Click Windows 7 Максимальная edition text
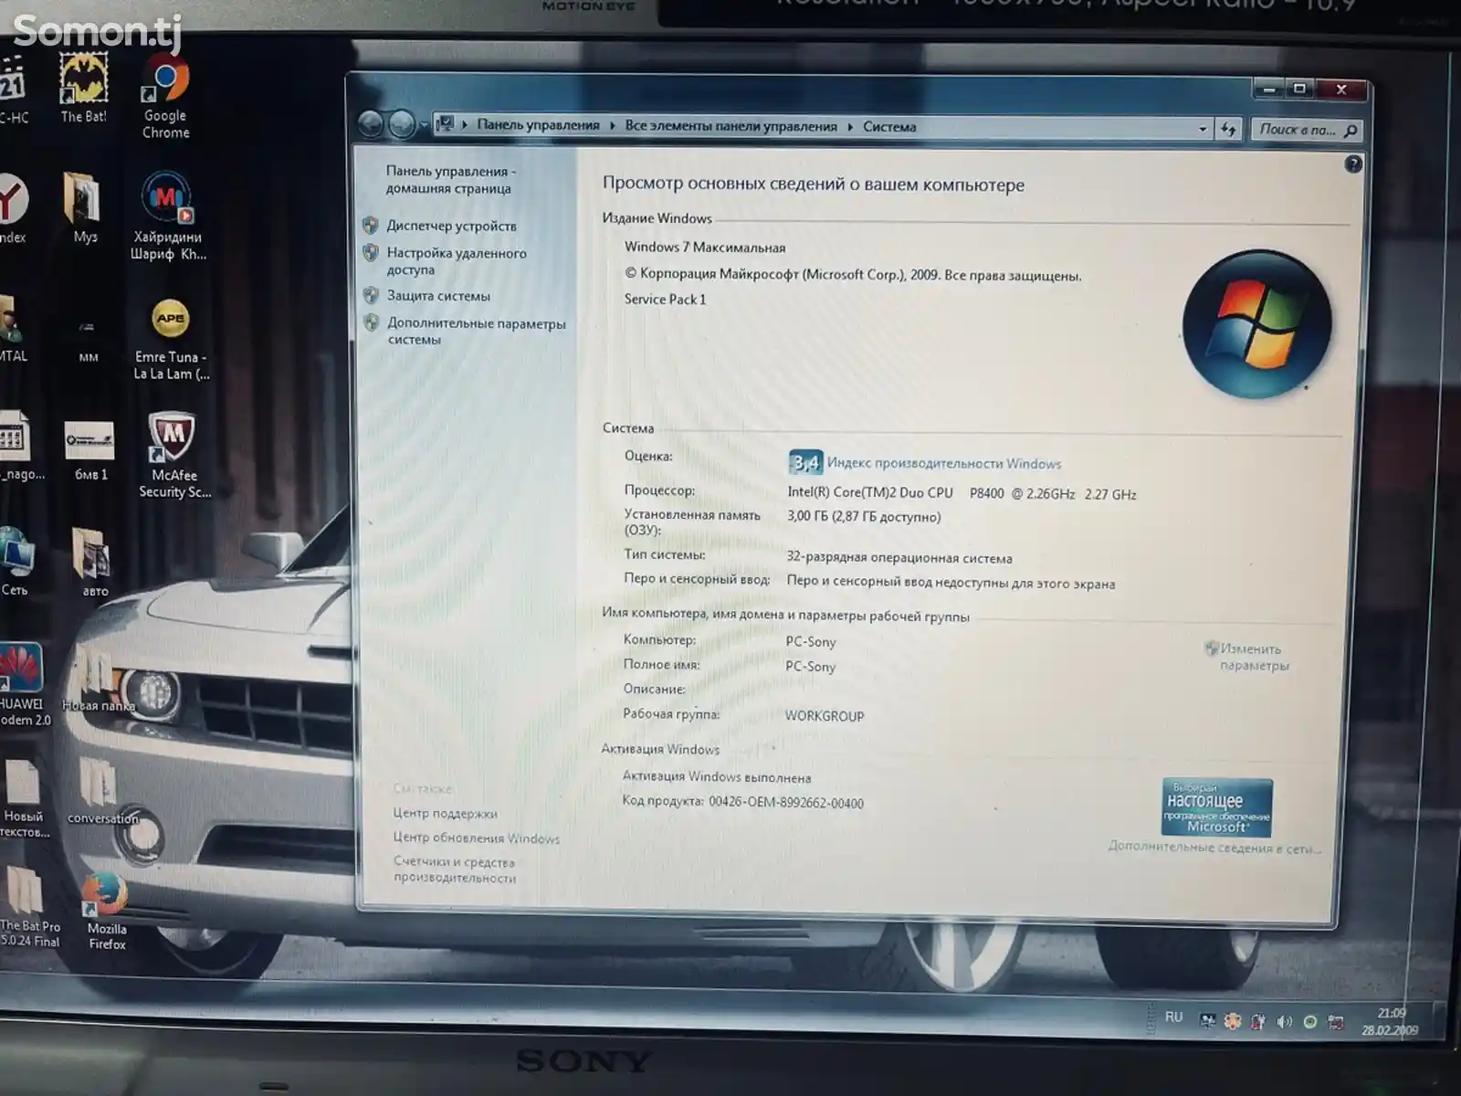The height and width of the screenshot is (1096, 1461). 705,248
